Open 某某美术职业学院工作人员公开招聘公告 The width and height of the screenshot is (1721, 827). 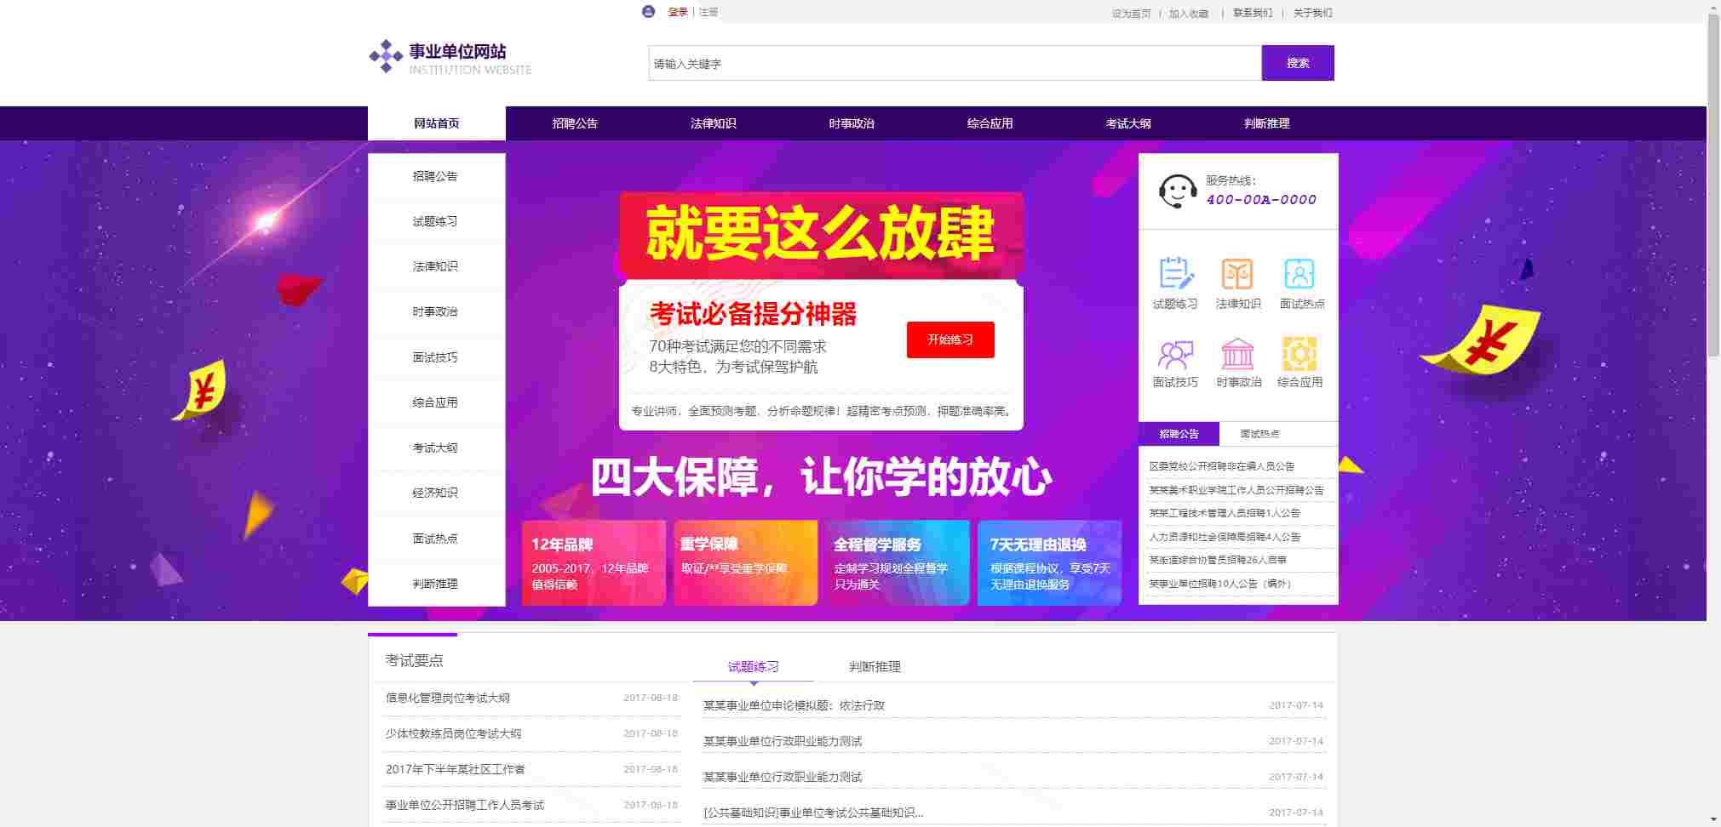tap(1236, 490)
